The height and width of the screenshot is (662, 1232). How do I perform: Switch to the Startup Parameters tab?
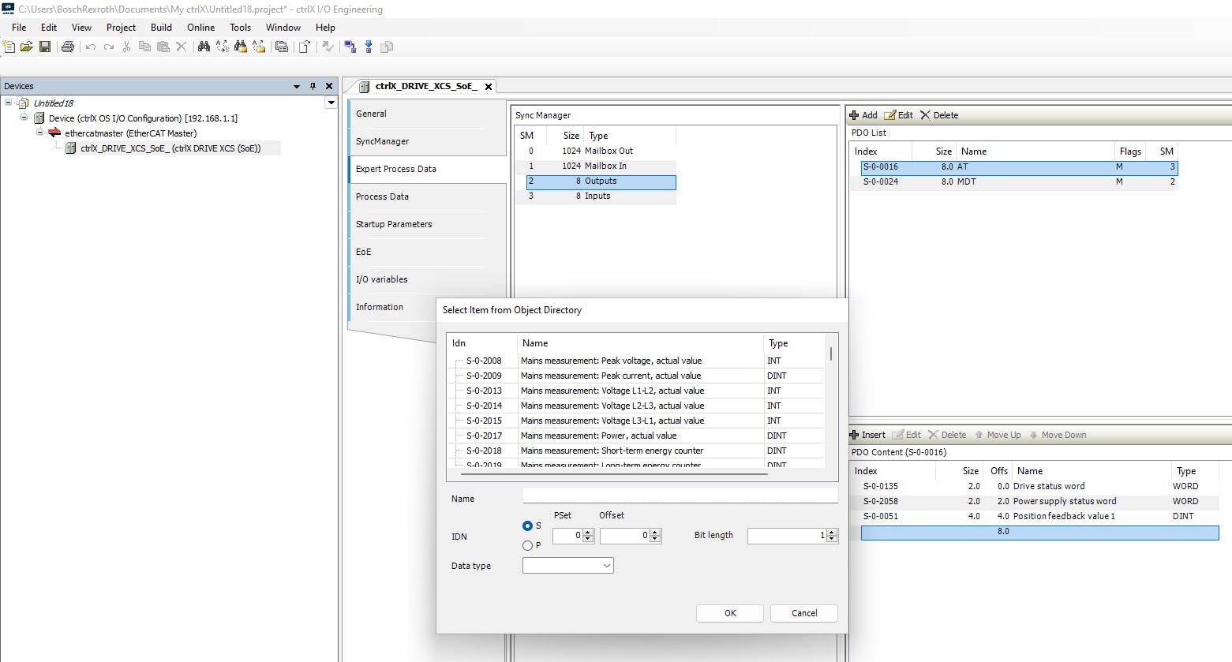click(x=394, y=224)
